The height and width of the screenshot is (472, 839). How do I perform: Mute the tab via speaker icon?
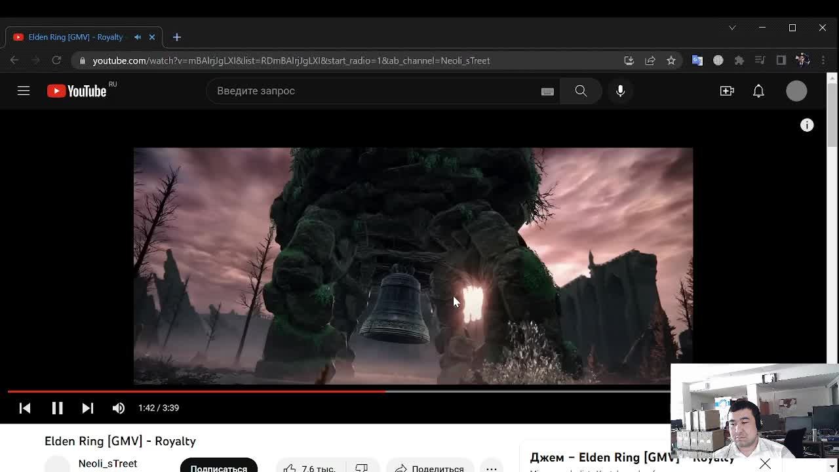[138, 37]
